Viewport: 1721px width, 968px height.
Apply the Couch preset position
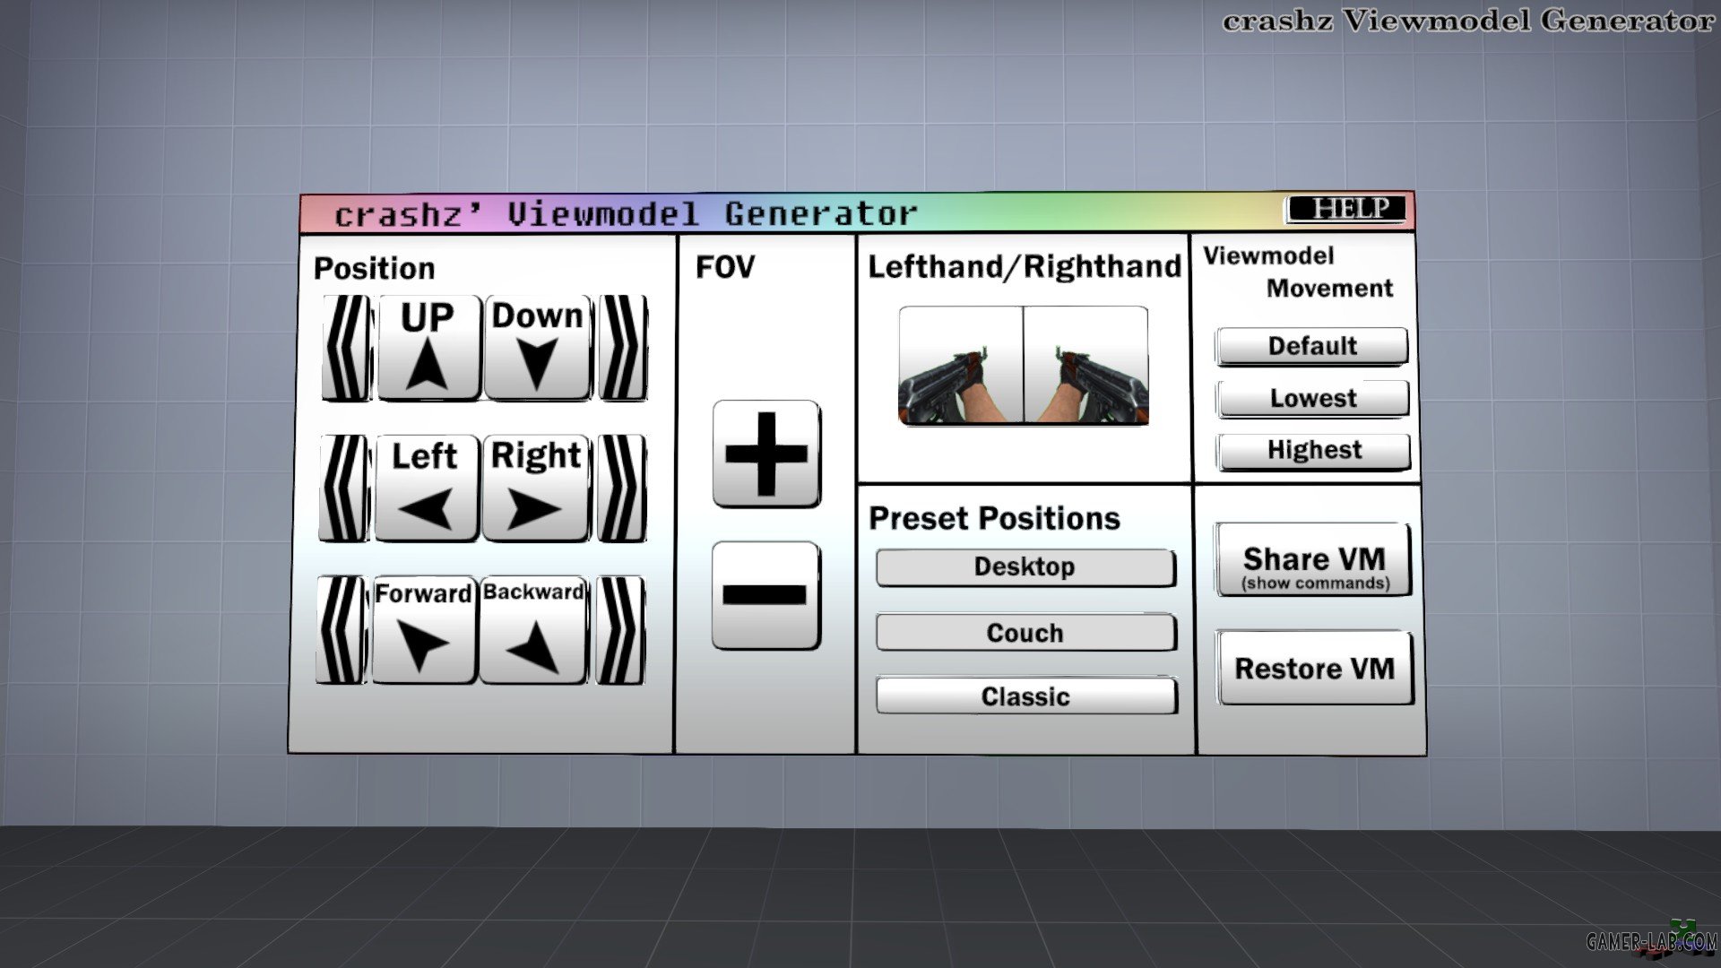1025,633
